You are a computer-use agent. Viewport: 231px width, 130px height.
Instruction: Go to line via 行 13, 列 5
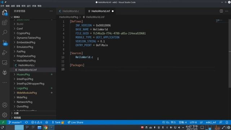point(169,122)
